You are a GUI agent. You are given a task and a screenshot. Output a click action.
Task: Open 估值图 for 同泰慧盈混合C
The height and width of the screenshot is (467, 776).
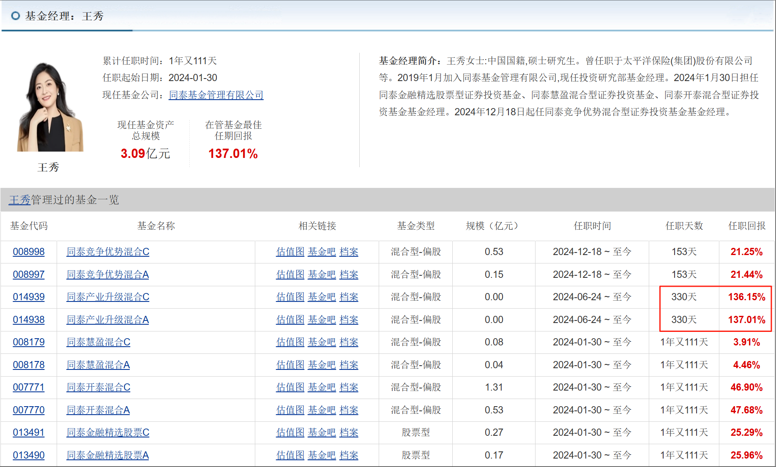pyautogui.click(x=290, y=342)
